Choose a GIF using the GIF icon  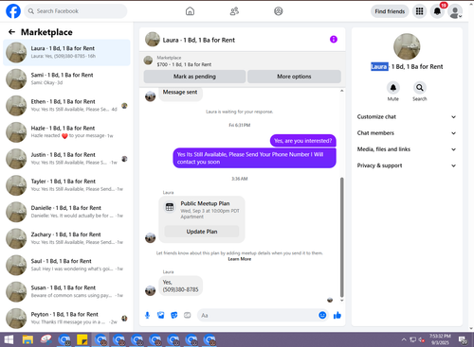188,315
